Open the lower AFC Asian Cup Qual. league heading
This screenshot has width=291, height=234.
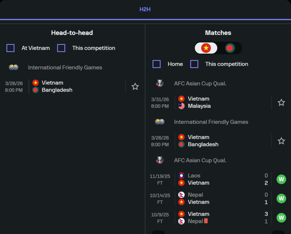200,160
